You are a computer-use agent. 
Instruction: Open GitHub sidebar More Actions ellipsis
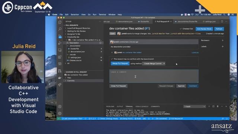100,22
